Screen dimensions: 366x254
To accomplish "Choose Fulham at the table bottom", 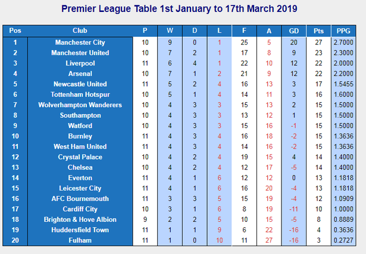I will pyautogui.click(x=80, y=240).
